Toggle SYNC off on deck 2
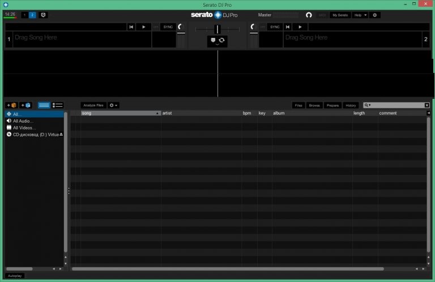 tap(262, 27)
